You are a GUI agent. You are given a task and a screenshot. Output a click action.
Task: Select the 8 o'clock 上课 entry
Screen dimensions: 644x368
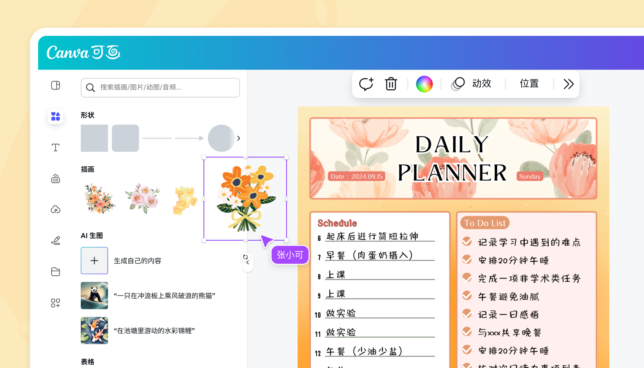(336, 275)
